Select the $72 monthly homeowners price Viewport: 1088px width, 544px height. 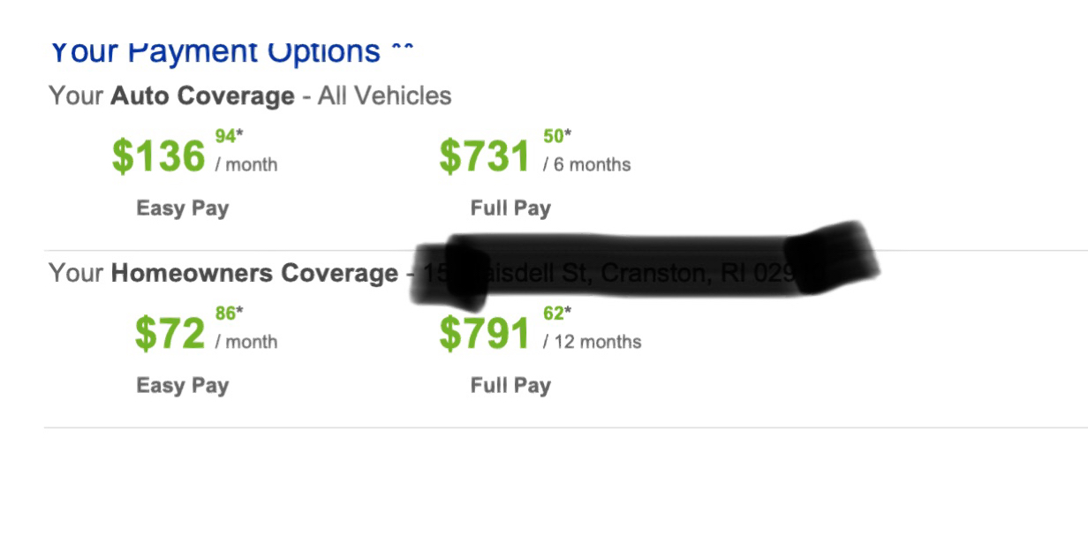click(170, 333)
